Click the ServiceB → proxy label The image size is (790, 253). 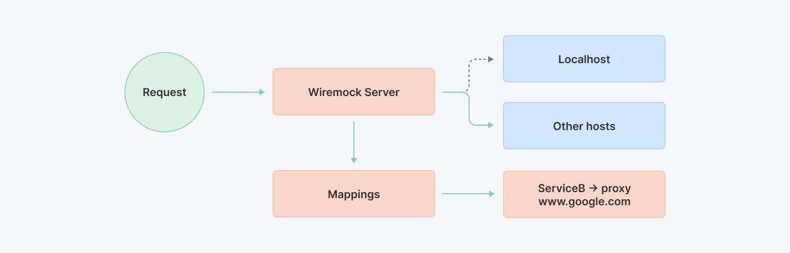click(x=584, y=188)
